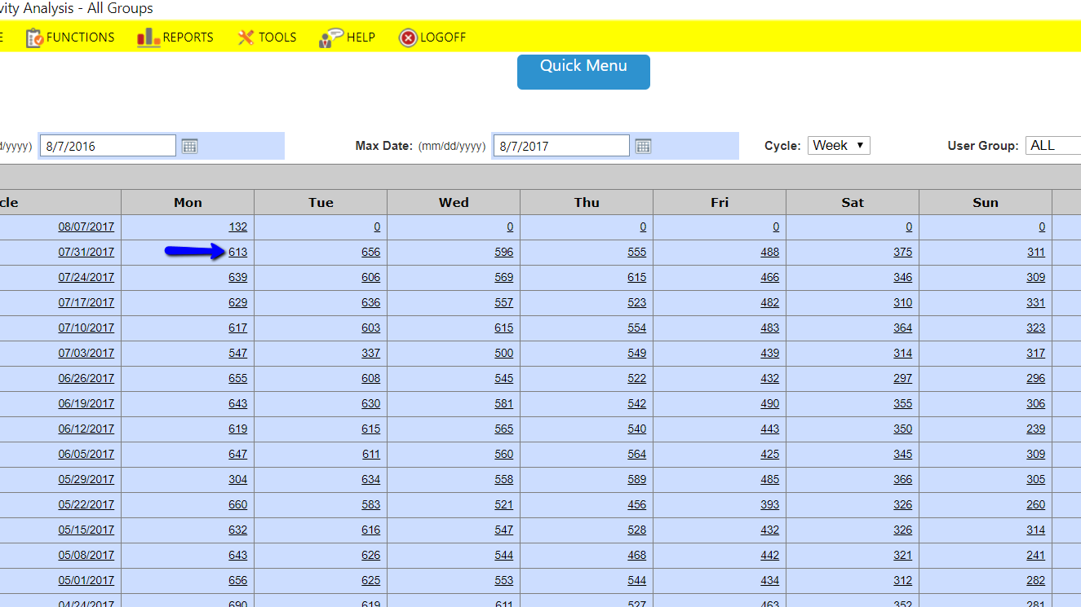The height and width of the screenshot is (607, 1081).
Task: Click the arrowed 613 Monday value link
Action: 237,252
